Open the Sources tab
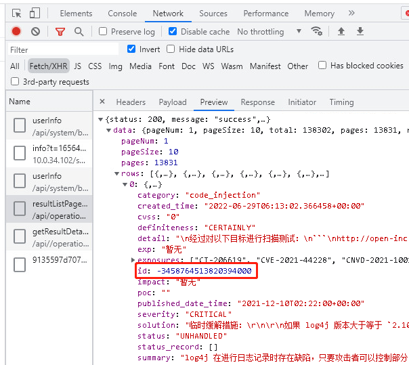The image size is (409, 365). click(x=213, y=14)
